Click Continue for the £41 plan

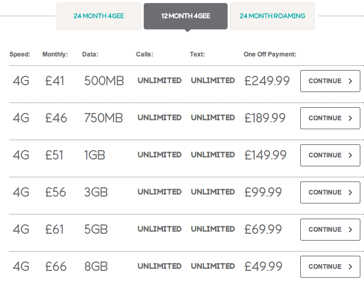pos(330,81)
